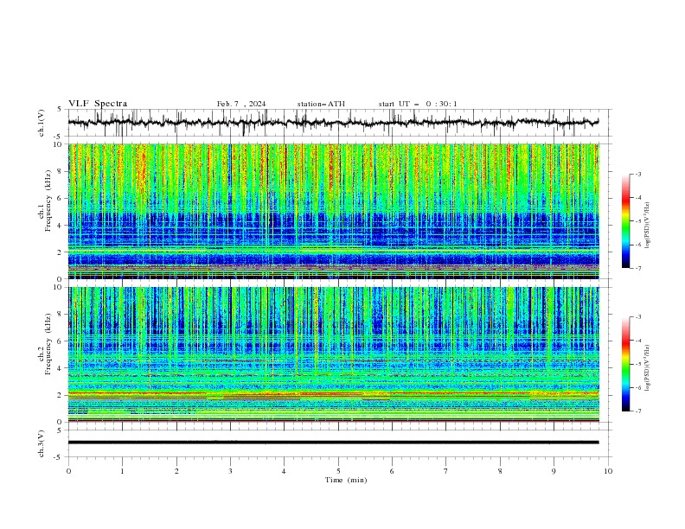Click the "-3" tick on ch.2 colorbar
The image size is (685, 529).
point(638,317)
